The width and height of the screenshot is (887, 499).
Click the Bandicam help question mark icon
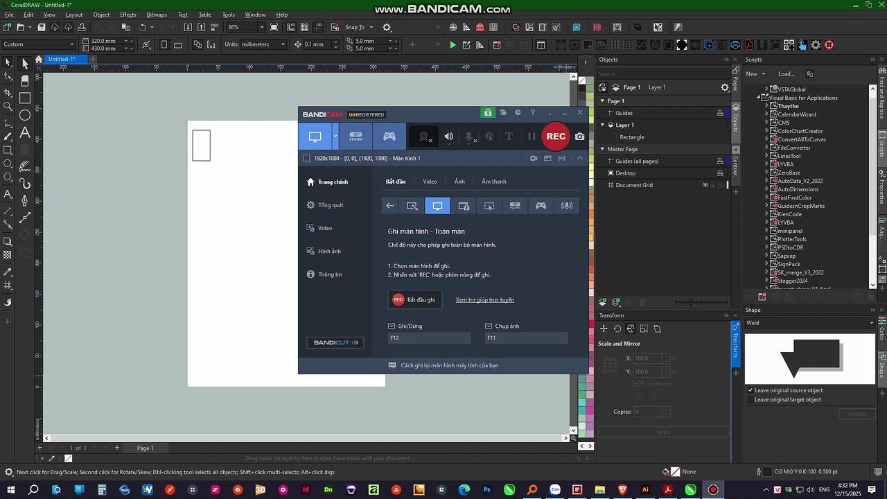pyautogui.click(x=533, y=113)
